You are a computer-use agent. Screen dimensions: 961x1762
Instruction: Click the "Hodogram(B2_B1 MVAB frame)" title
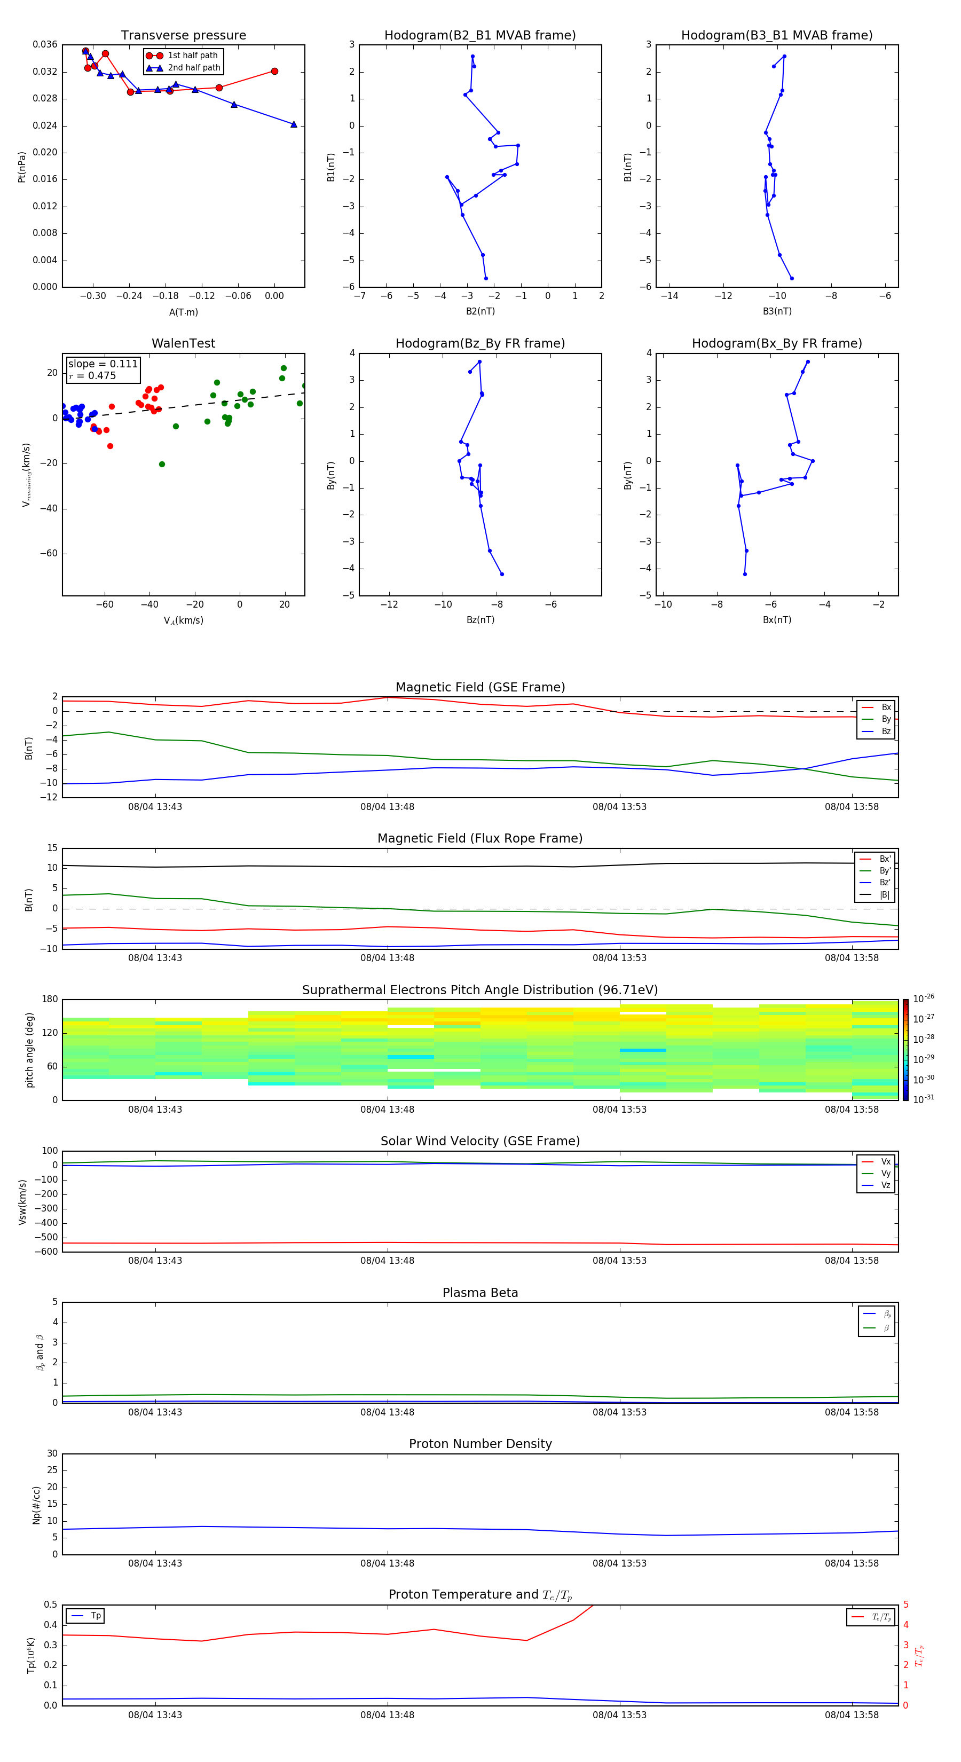pyautogui.click(x=480, y=35)
